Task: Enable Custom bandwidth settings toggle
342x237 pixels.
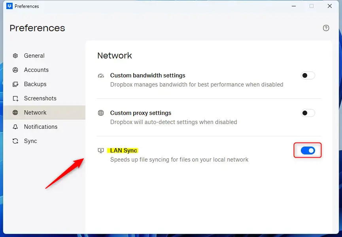Action: [x=308, y=75]
